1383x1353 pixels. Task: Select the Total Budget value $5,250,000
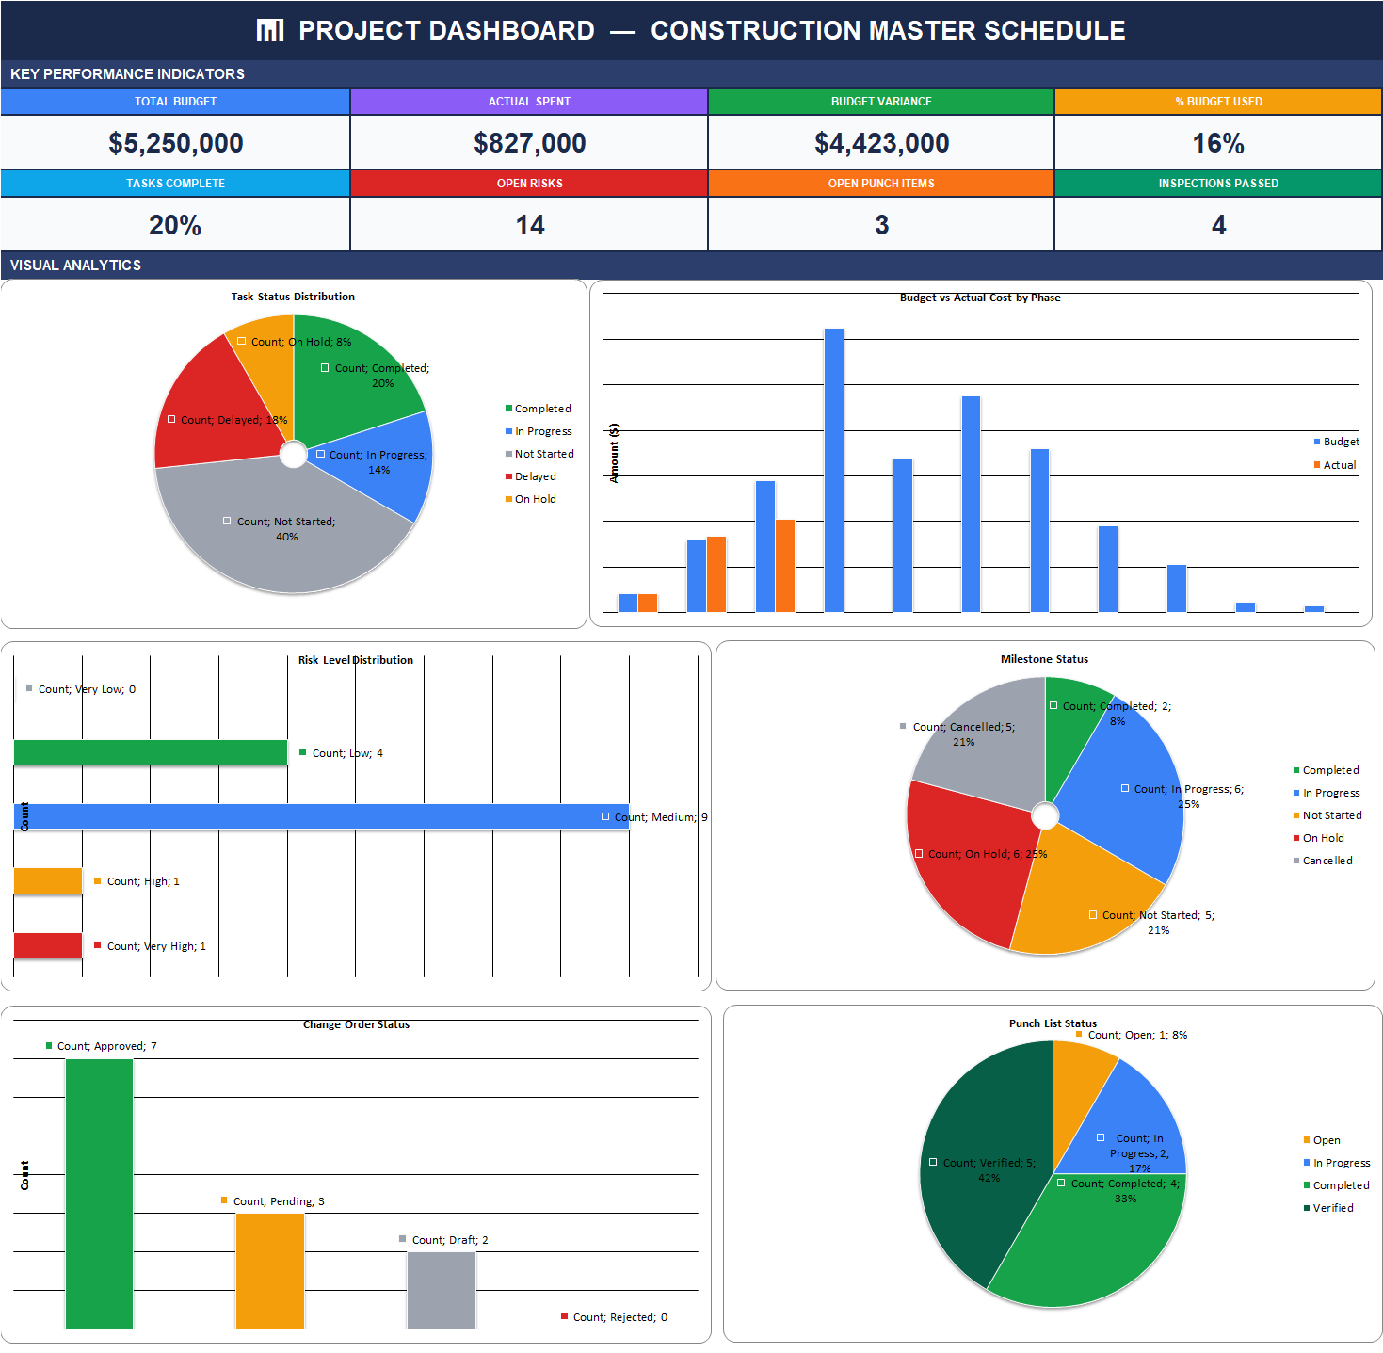point(176,143)
